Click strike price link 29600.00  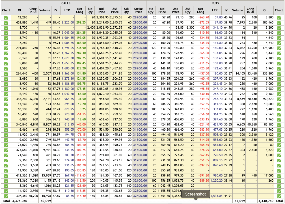[140, 53]
